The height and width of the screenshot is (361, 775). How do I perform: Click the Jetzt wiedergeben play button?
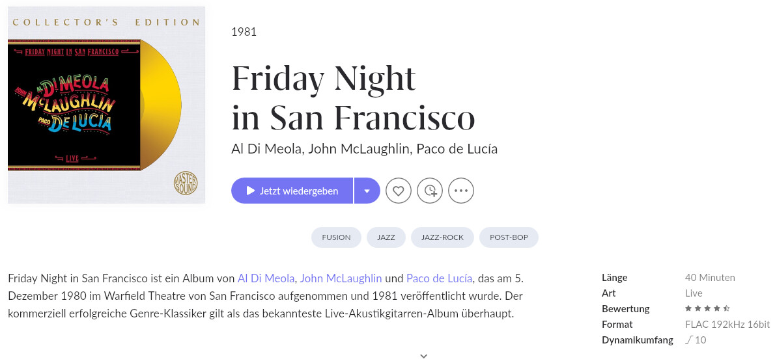292,191
